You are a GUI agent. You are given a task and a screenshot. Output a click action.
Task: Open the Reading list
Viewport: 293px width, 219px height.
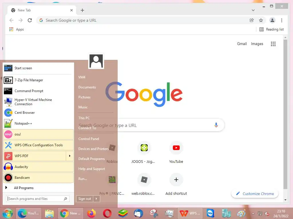272,29
